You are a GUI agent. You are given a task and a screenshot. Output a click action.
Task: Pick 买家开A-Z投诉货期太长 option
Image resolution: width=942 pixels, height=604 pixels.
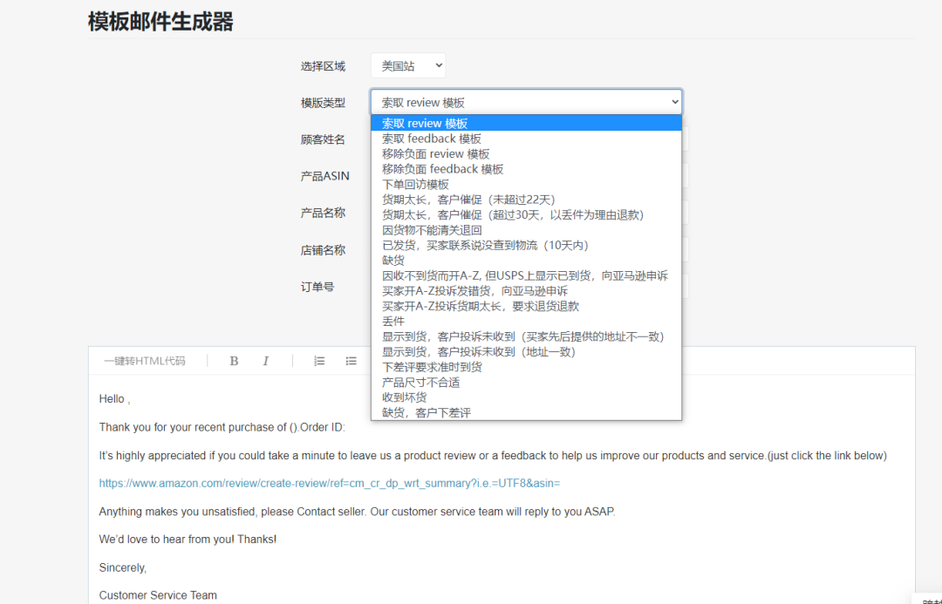tap(526, 306)
